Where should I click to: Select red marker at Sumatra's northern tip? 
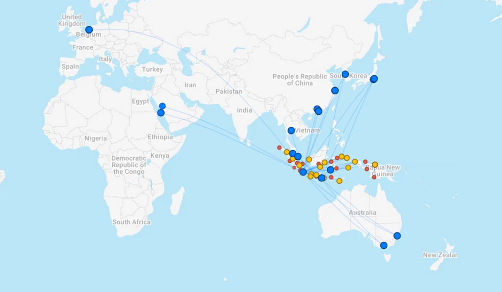279,148
